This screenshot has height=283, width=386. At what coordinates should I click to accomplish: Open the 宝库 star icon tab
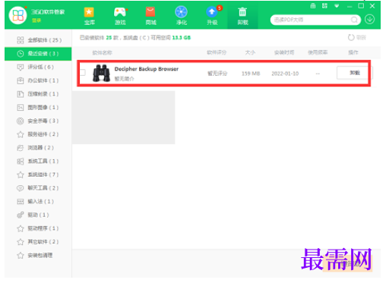89,16
